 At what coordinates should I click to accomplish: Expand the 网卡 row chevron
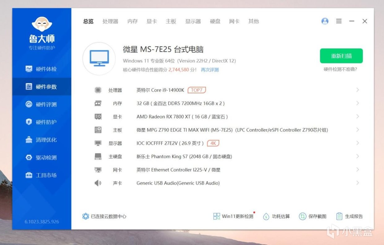coord(357,170)
